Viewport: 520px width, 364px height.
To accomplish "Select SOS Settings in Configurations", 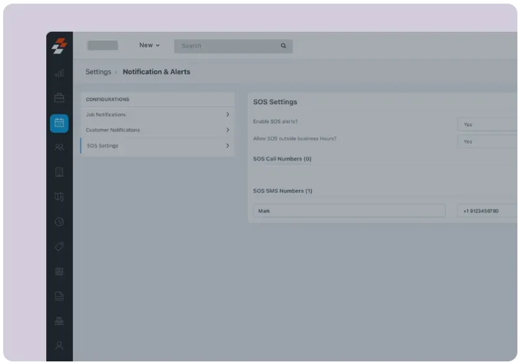I will [x=157, y=146].
